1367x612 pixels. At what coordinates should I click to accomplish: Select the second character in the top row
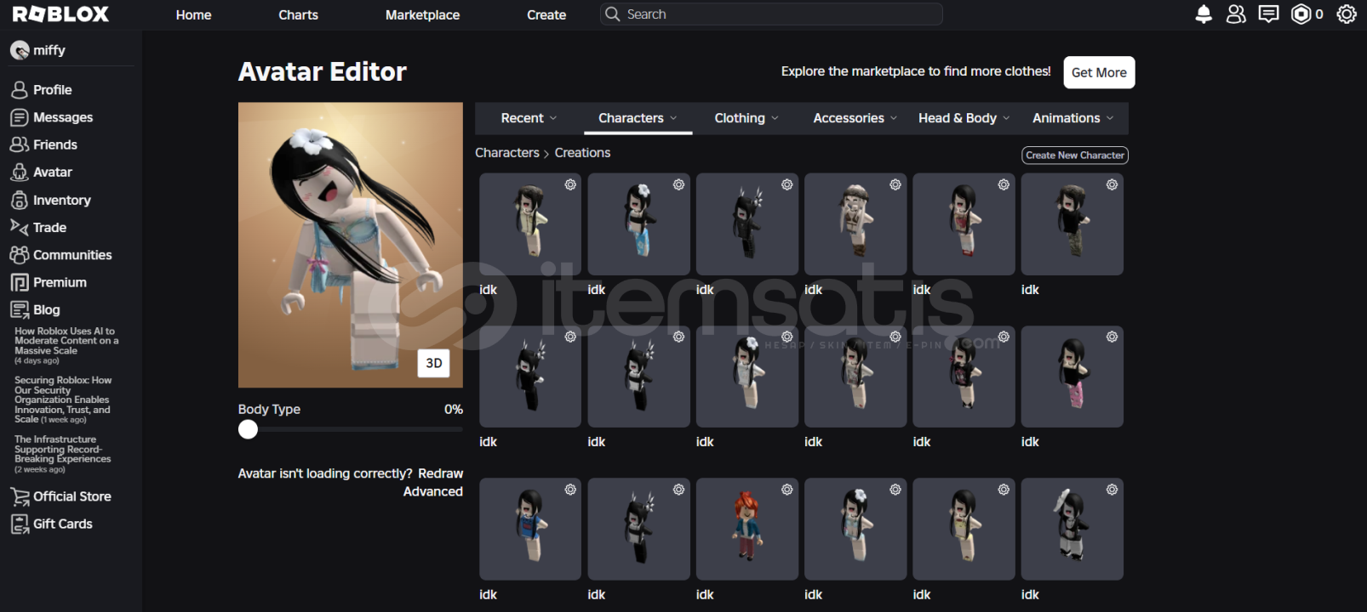tap(638, 224)
